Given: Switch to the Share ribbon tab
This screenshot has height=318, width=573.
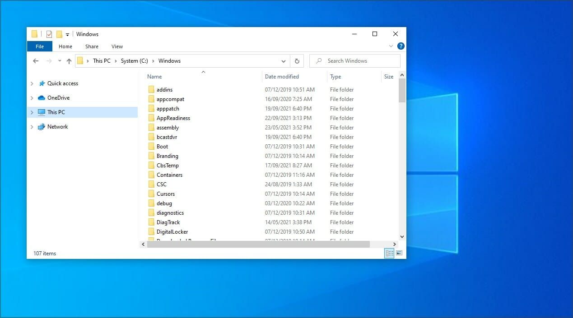Looking at the screenshot, I should pos(92,46).
